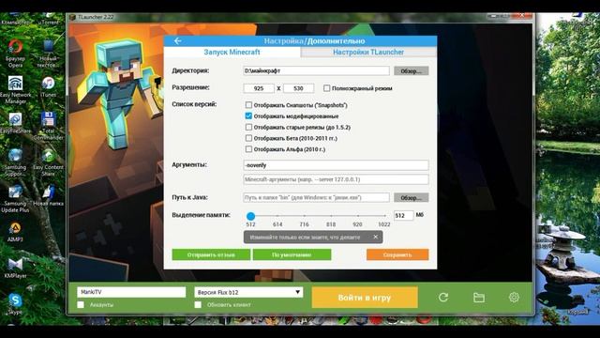Click the resolution height field 530
The width and height of the screenshot is (600, 338).
pyautogui.click(x=298, y=88)
